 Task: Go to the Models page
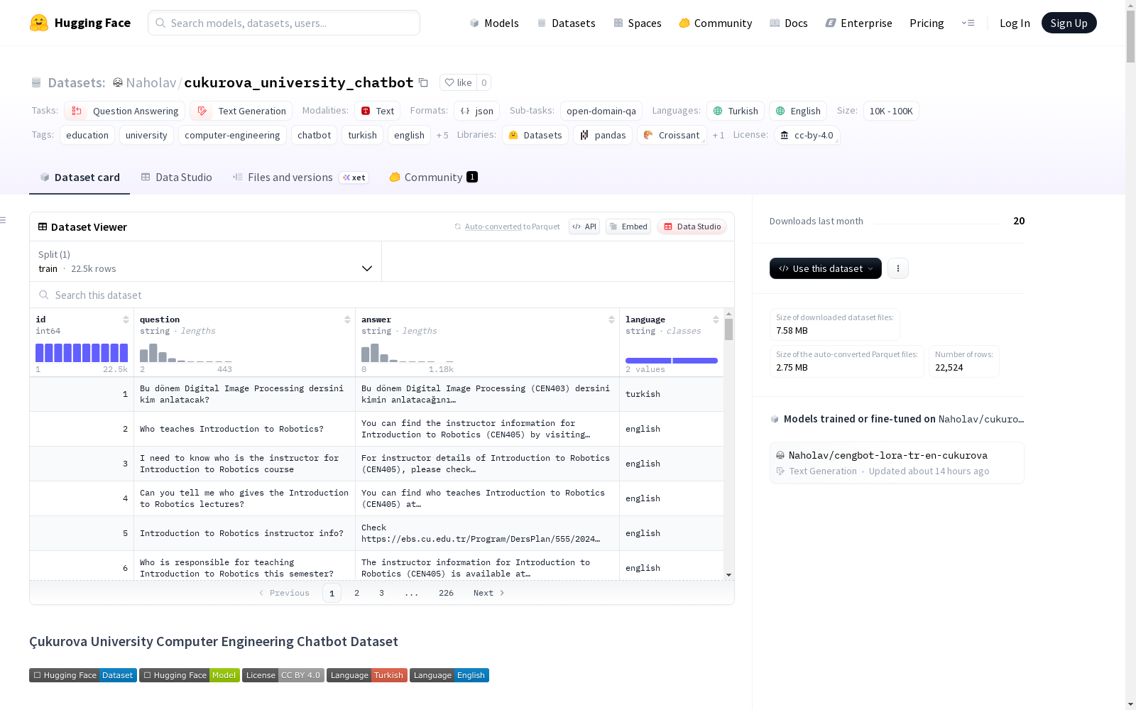494,23
